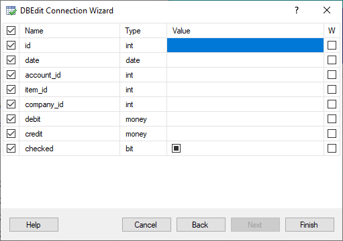
Task: Click the W column header
Action: click(332, 31)
